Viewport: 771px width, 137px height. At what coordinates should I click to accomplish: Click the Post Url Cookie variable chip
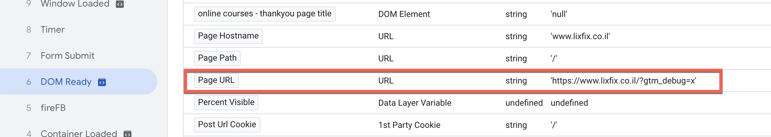227,125
